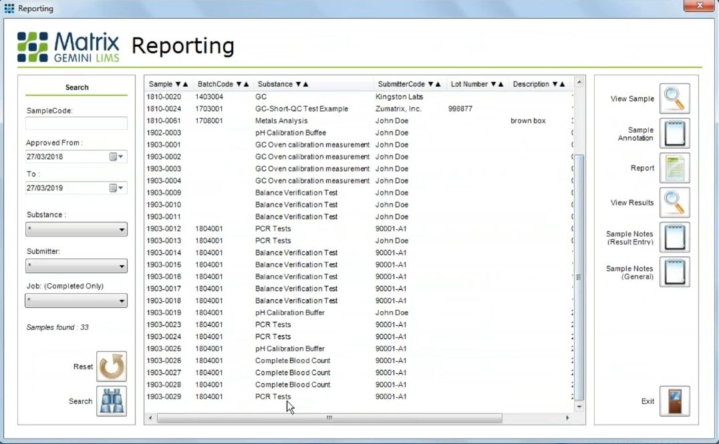Open the To date calendar picker
This screenshot has height=444, width=719.
pos(116,188)
